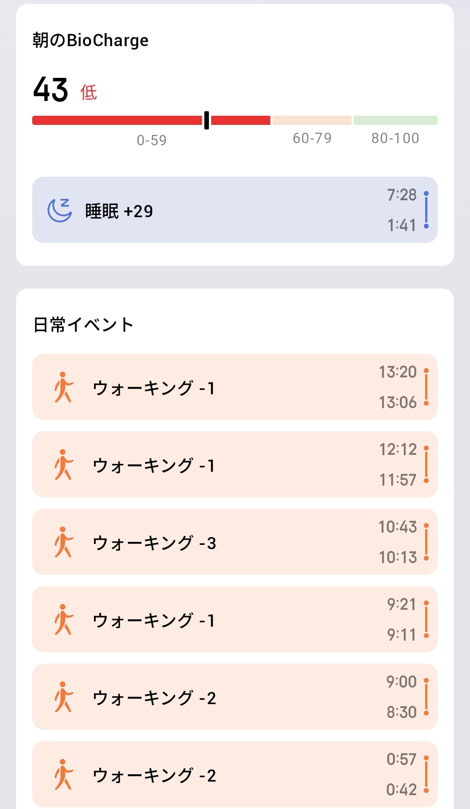Open the 睡眠 +29 event card

tap(235, 210)
